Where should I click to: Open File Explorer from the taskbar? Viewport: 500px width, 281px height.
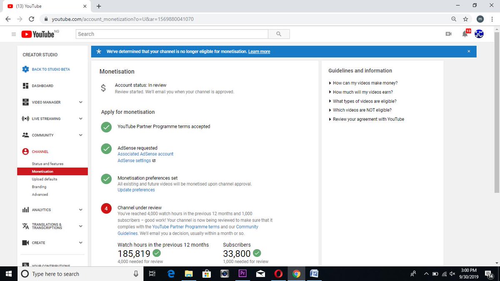coord(189,274)
